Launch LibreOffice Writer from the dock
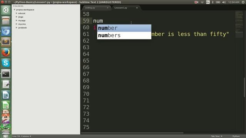 click(6, 95)
